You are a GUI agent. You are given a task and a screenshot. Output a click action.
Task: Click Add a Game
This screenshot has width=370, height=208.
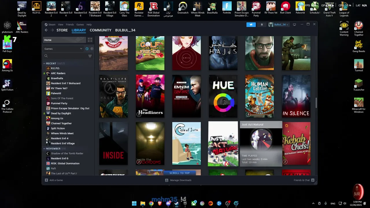[54, 180]
